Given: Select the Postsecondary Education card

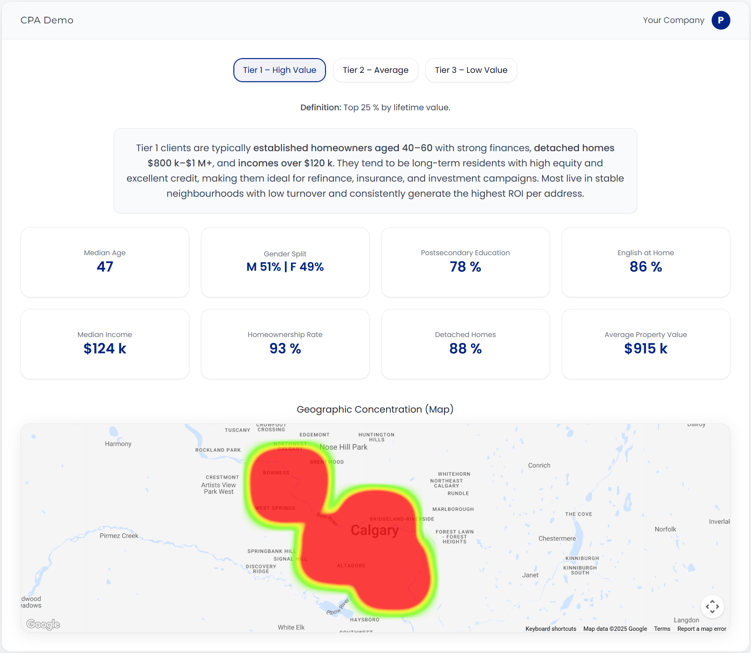Looking at the screenshot, I should (465, 262).
